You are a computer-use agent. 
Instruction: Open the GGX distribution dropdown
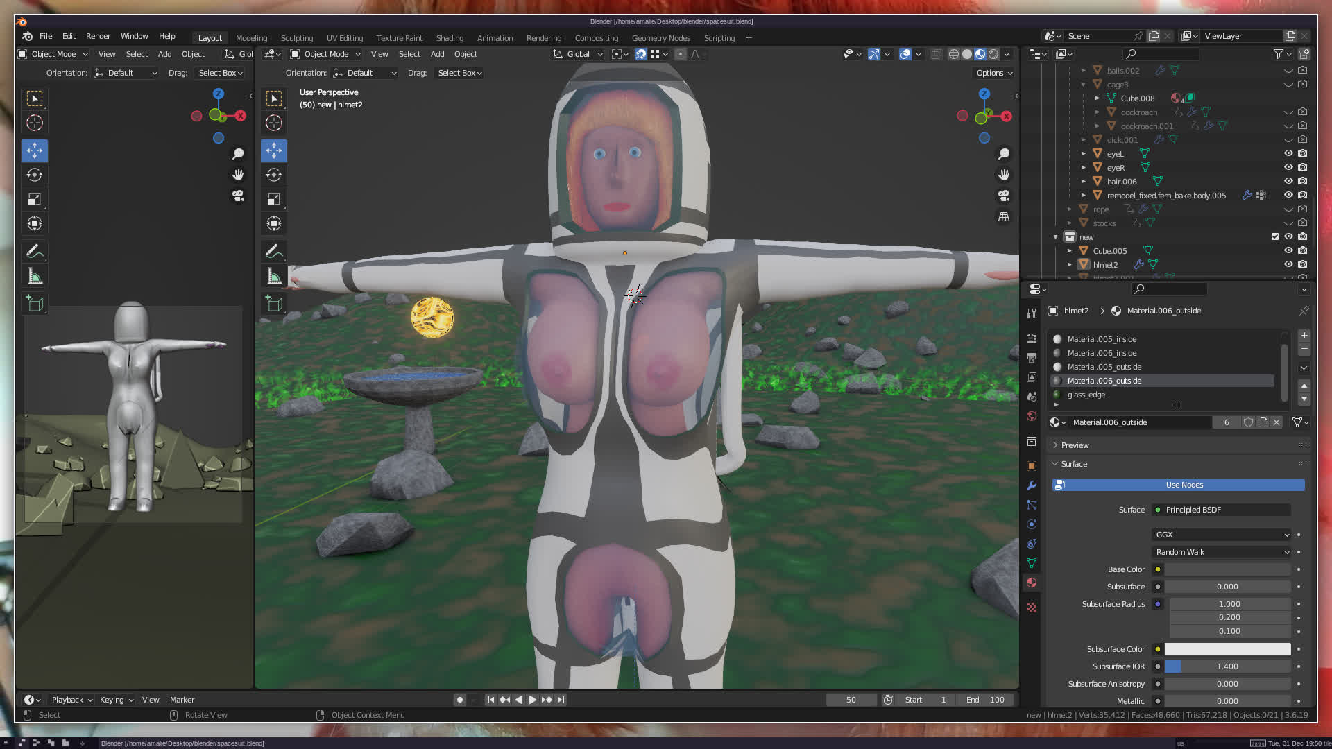click(1221, 535)
